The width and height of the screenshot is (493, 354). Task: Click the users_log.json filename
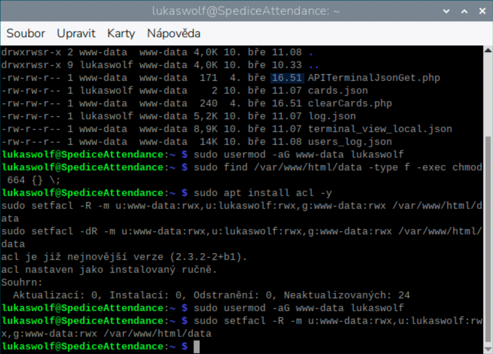click(x=350, y=142)
